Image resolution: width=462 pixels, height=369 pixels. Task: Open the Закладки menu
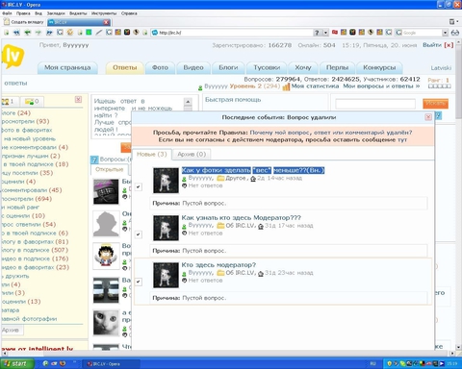coord(56,13)
